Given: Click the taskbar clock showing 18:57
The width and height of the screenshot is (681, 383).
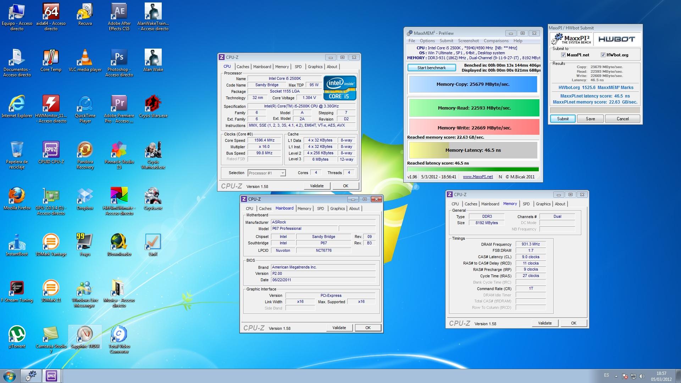Looking at the screenshot, I should (661, 376).
